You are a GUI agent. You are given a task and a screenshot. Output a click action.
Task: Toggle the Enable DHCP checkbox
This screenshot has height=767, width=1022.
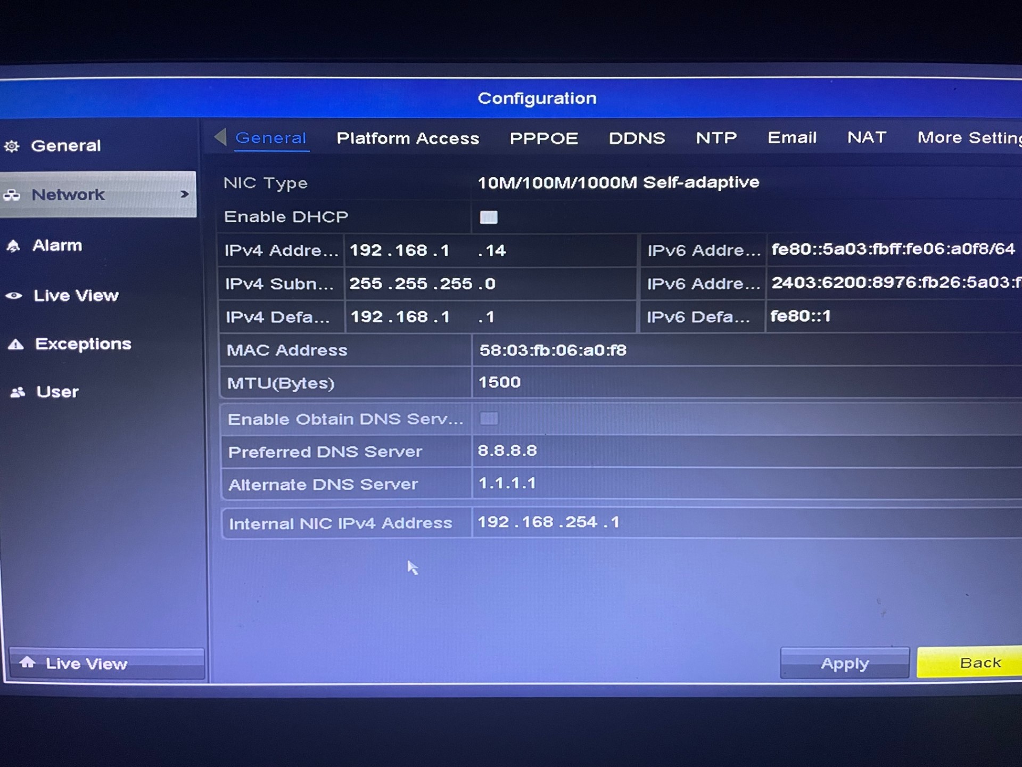click(488, 217)
